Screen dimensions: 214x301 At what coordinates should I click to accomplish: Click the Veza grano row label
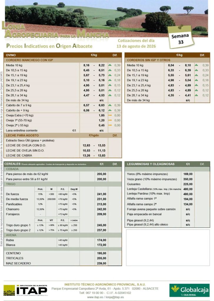(152, 179)
